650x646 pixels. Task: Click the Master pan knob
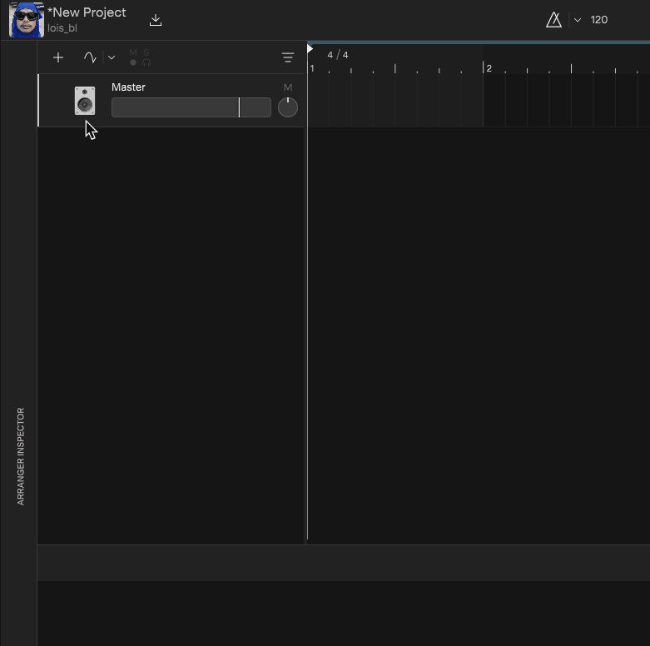(288, 107)
